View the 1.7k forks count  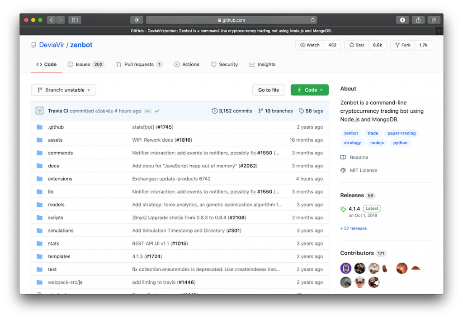click(423, 45)
